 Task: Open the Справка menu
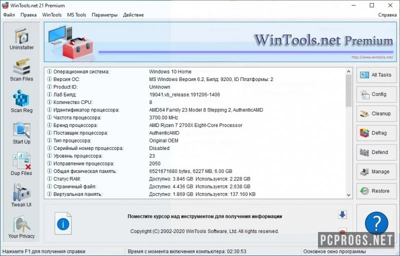click(387, 15)
